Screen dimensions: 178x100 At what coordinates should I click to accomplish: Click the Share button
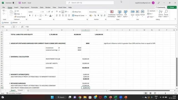172,7
